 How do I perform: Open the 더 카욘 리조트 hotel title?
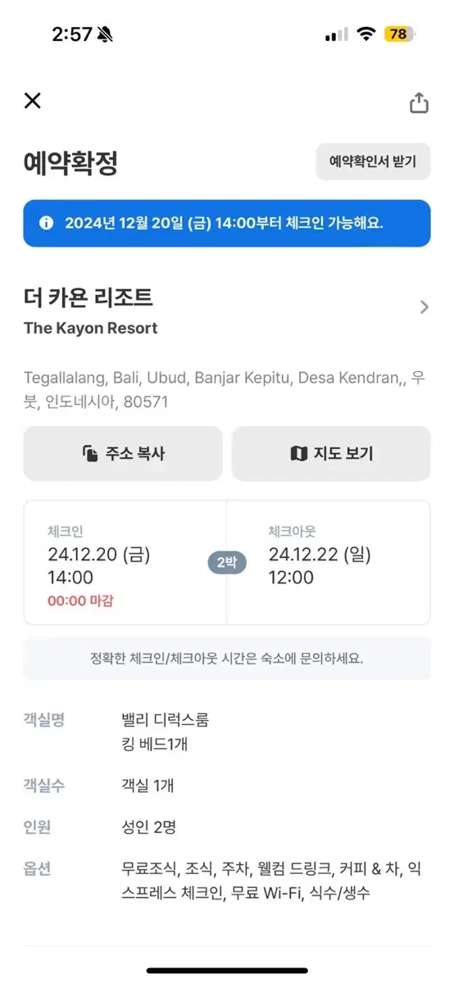(x=88, y=297)
